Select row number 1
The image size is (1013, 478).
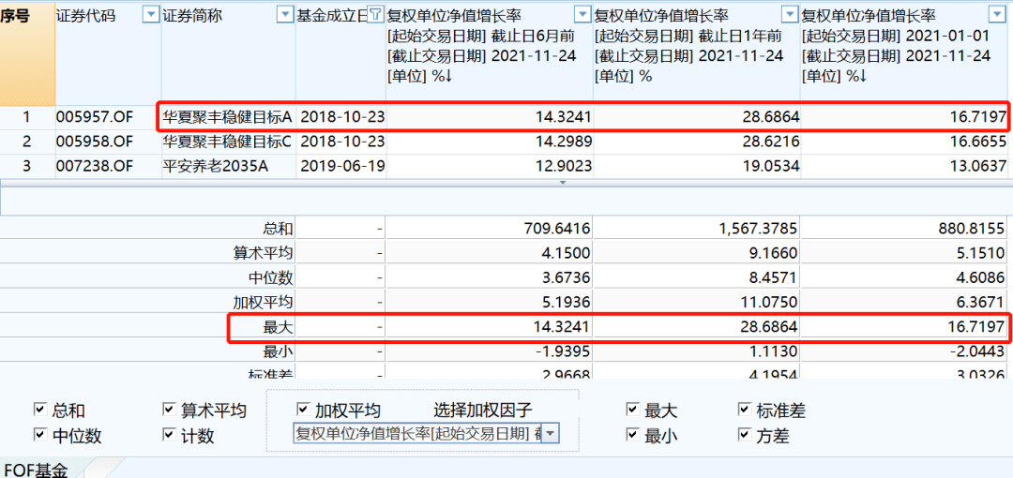click(x=27, y=117)
